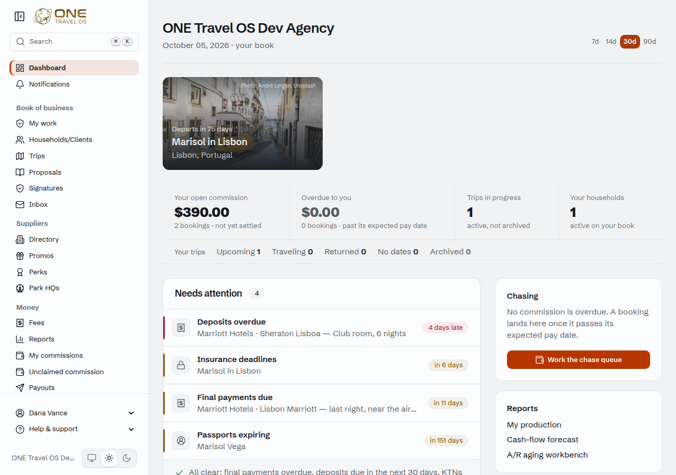Viewport: 676px width, 475px height.
Task: Click the Passports expiring person icon
Action: [181, 440]
